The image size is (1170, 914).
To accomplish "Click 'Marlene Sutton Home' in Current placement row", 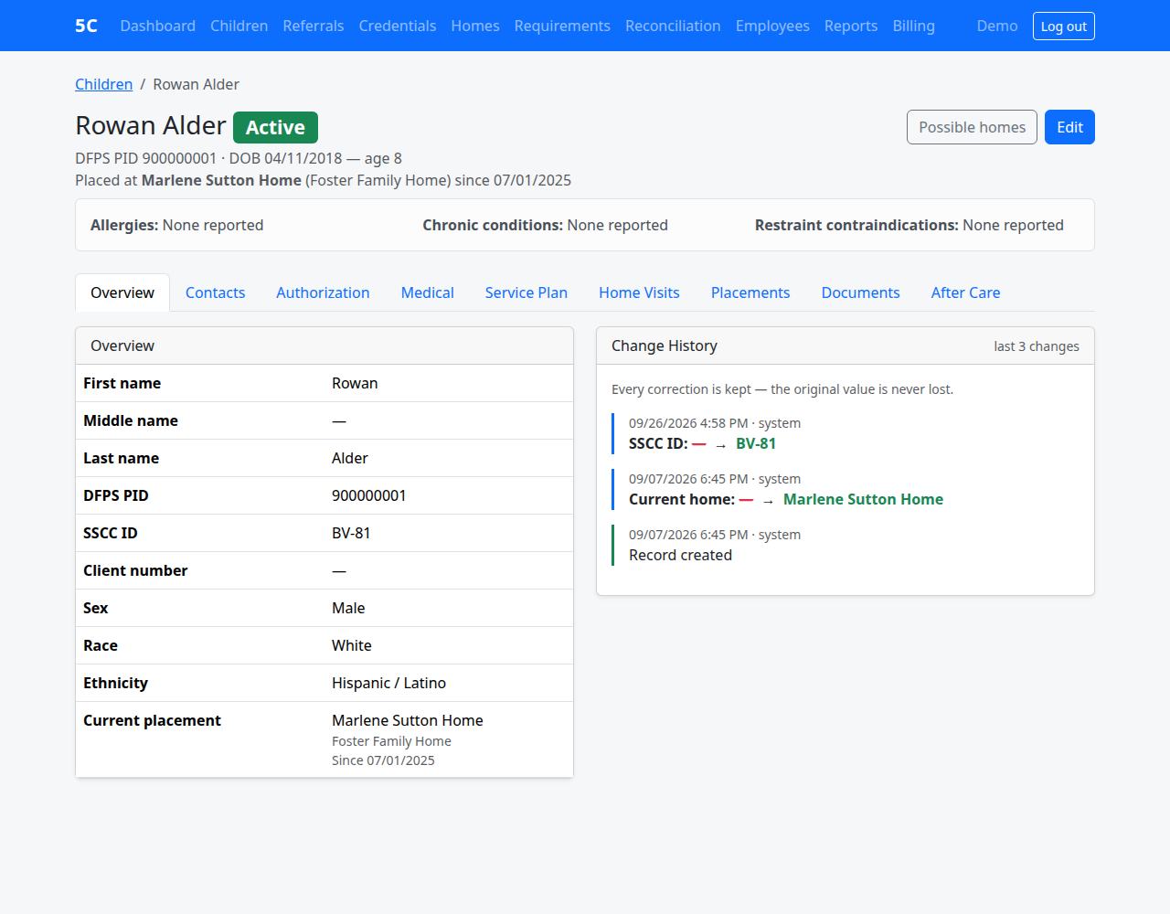I will pos(408,720).
